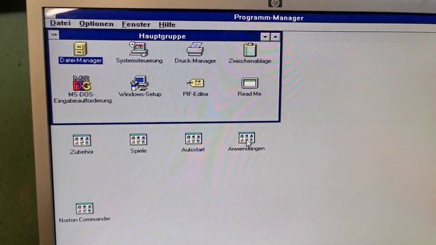Screen dimensions: 436x245
Task: Open the Optionen menu
Action: click(96, 24)
